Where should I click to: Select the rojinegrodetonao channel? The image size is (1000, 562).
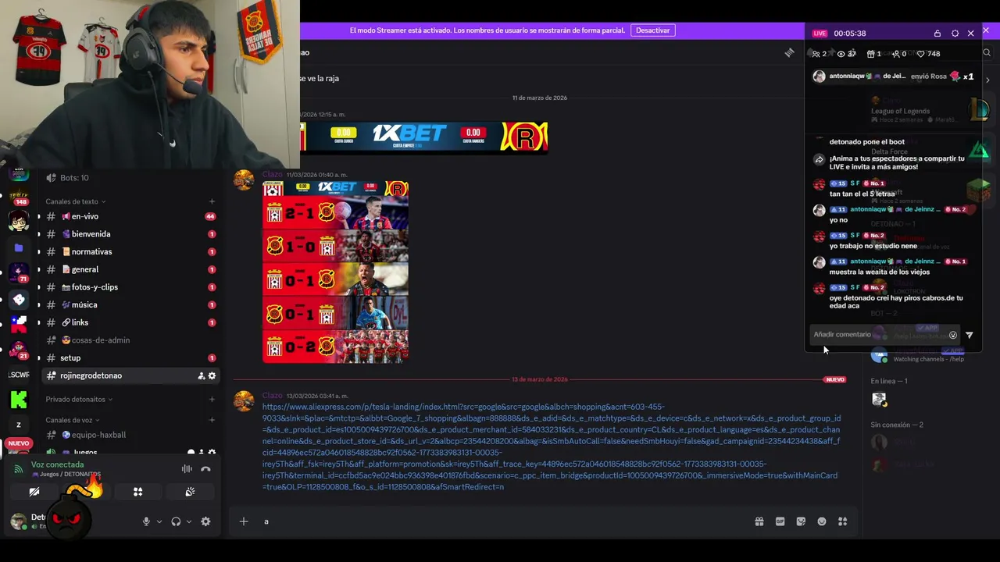(130, 375)
